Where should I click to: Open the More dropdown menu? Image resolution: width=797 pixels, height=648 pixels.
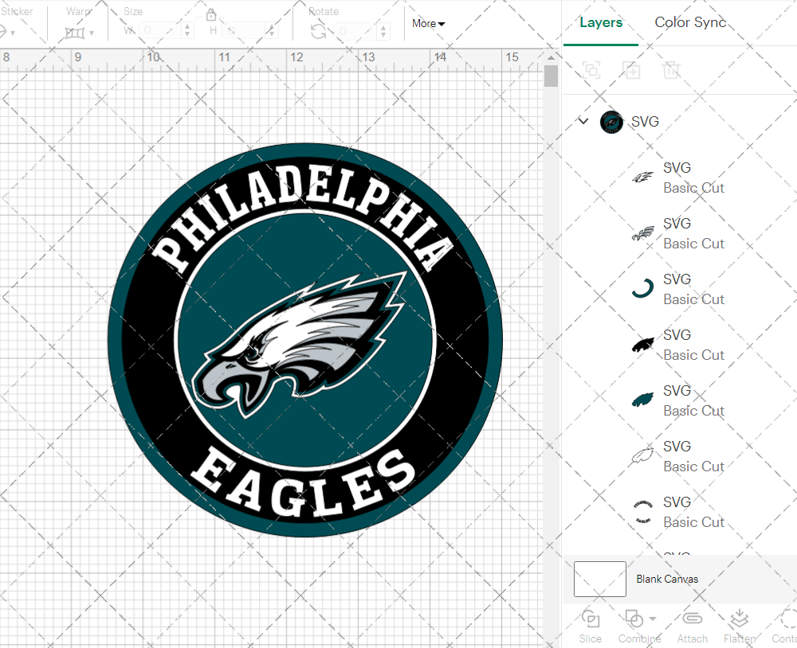[428, 24]
